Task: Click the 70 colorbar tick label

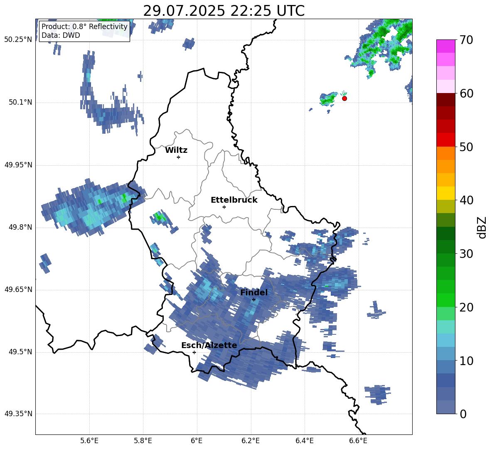Action: coord(466,40)
